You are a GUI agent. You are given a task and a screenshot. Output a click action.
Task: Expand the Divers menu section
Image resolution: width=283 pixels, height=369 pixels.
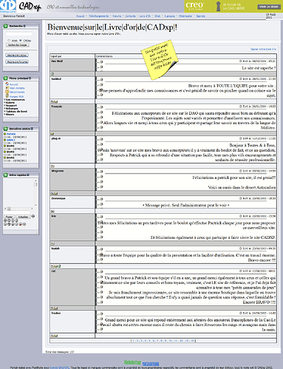(x=10, y=115)
